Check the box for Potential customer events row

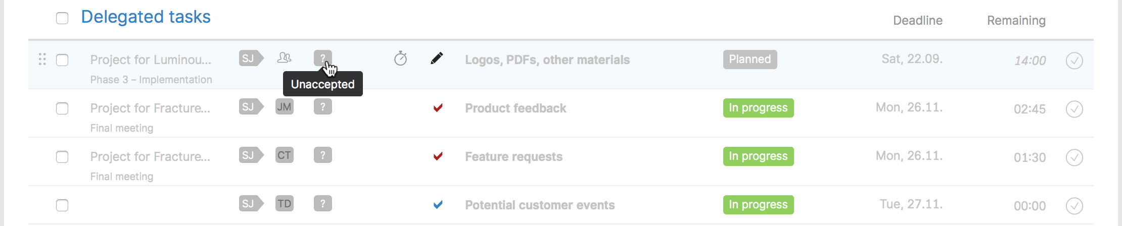(x=62, y=205)
